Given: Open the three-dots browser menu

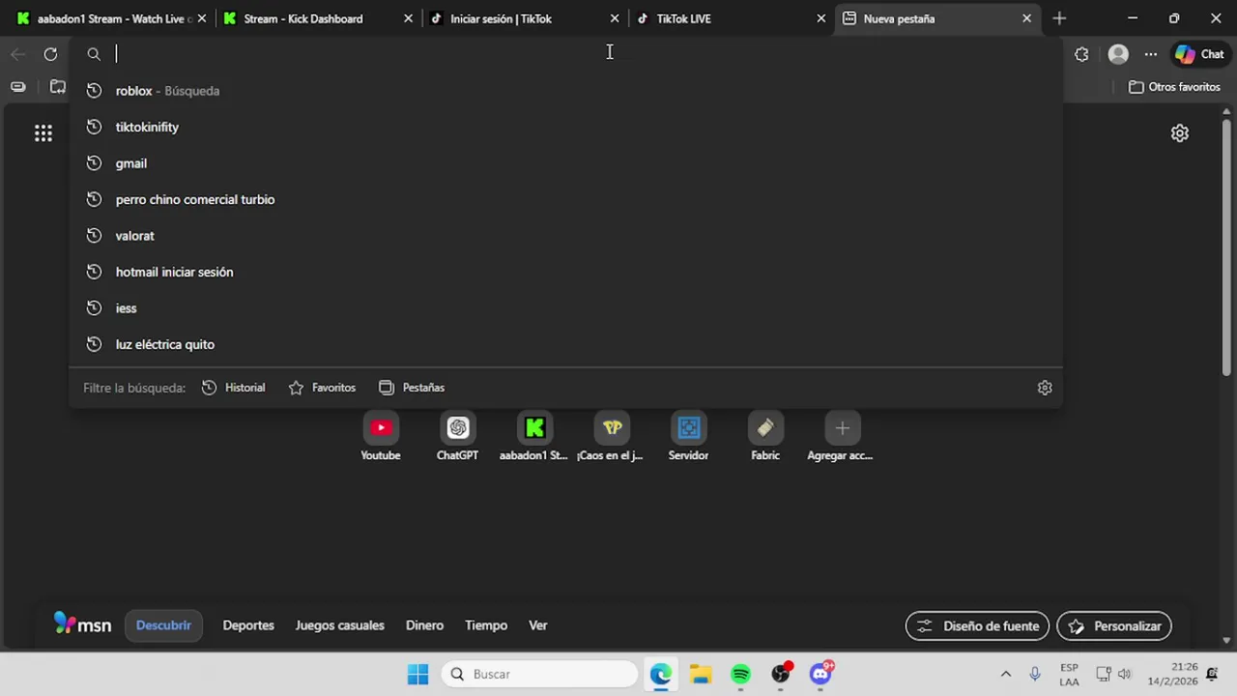Looking at the screenshot, I should [x=1150, y=54].
